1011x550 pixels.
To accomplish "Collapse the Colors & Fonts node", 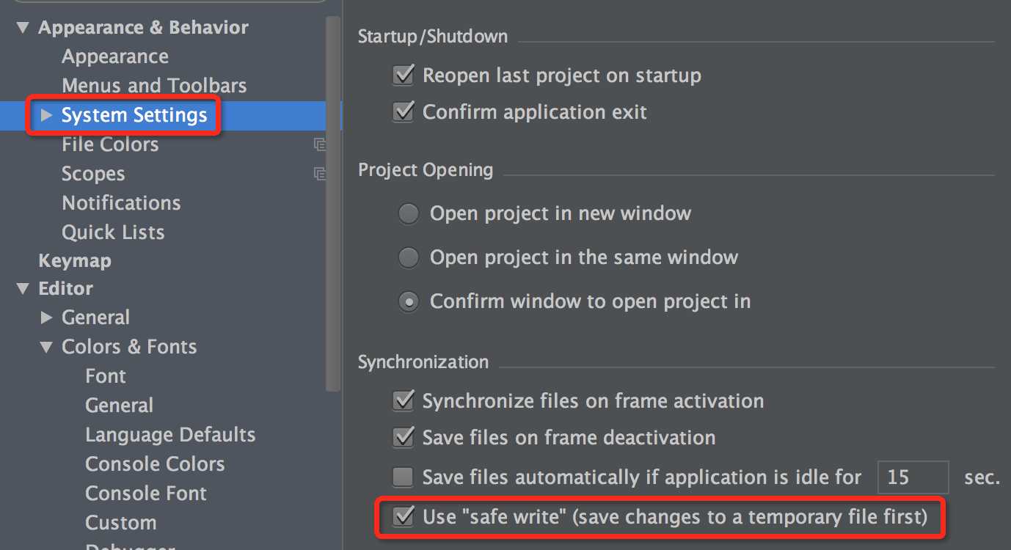I will (46, 347).
